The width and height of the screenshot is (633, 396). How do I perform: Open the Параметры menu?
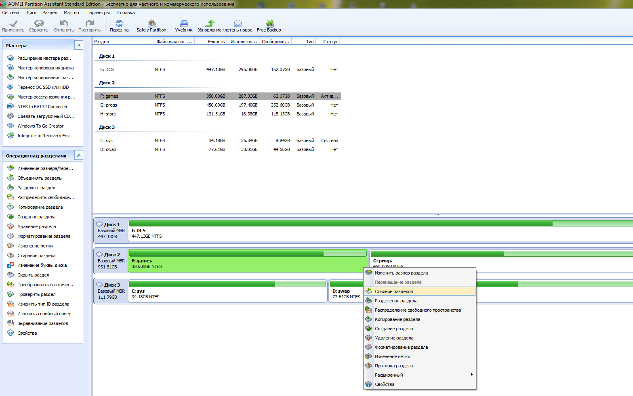click(98, 13)
